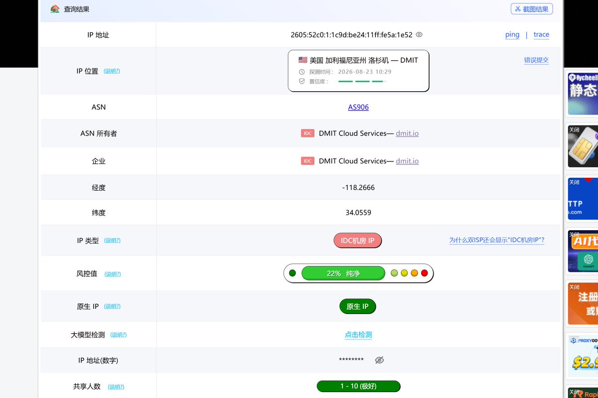The height and width of the screenshot is (398, 598).
Task: Open the dmit.io link in the ASN 所有者 row
Action: (407, 133)
